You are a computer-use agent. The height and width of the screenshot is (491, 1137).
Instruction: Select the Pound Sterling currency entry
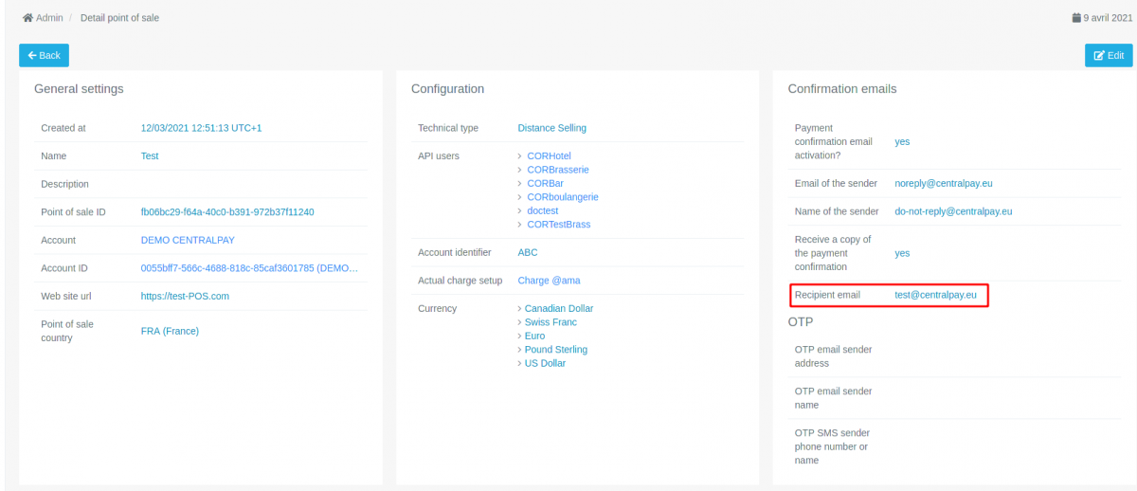(x=556, y=350)
